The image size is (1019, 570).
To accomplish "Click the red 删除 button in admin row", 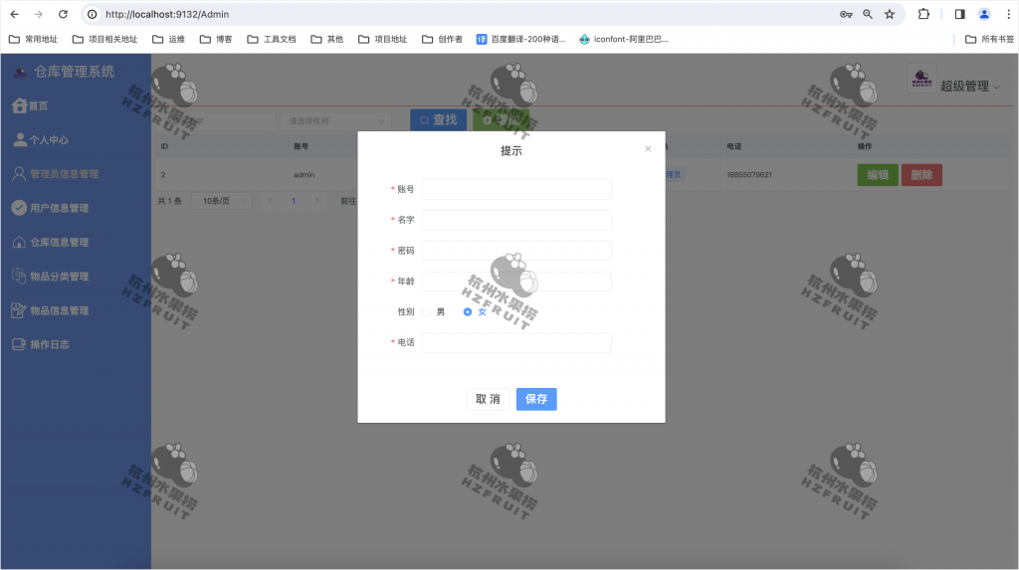I will (x=921, y=175).
